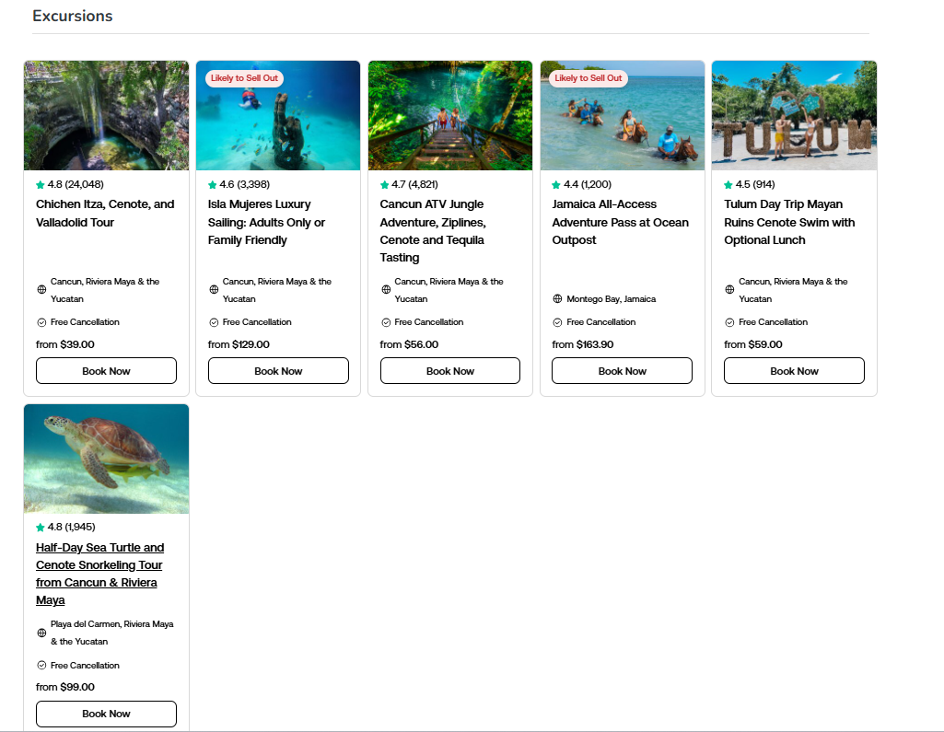The width and height of the screenshot is (944, 732).
Task: Book the Chichen Itza, Cenote, and Valladolid Tour
Action: coord(106,371)
